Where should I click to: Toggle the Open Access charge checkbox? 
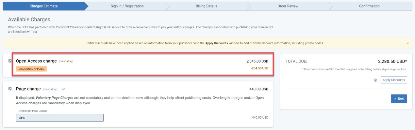(x=10, y=61)
